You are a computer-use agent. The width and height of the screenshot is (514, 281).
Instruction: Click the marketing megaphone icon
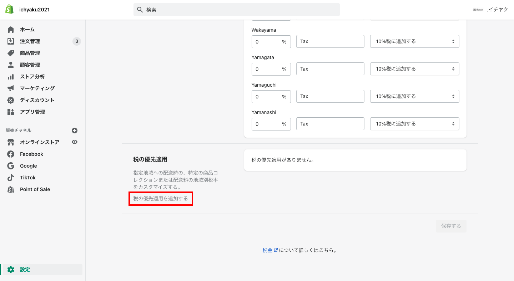(11, 88)
